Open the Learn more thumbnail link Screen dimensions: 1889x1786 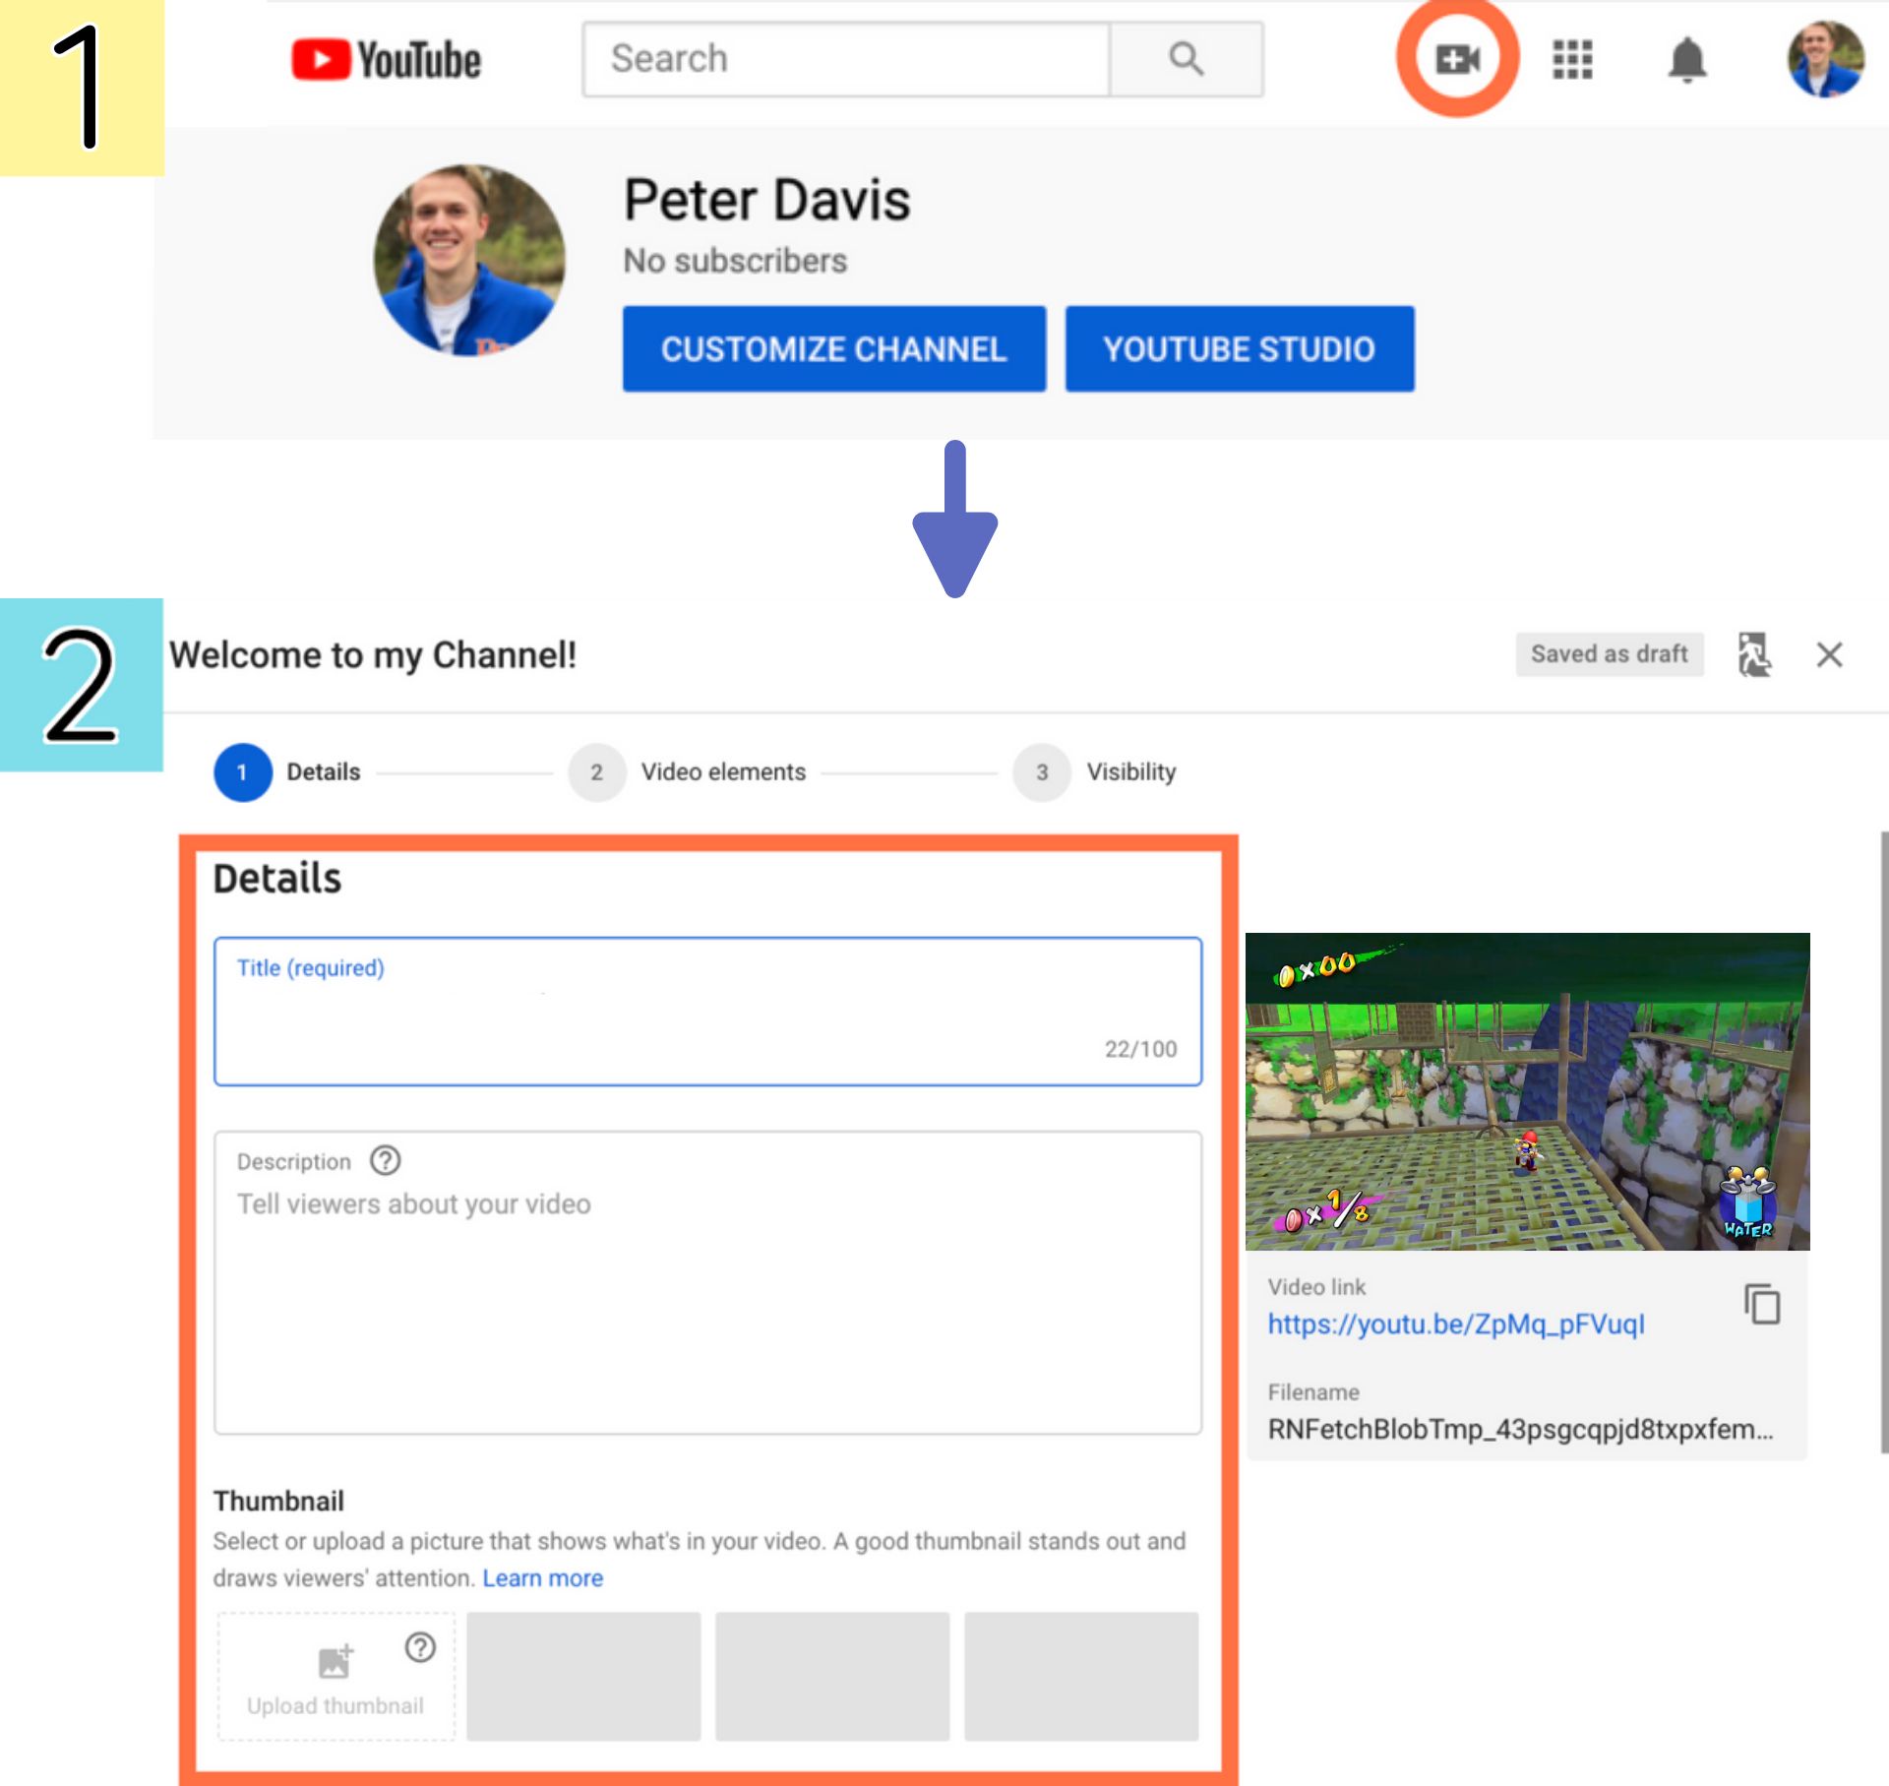tap(542, 1578)
